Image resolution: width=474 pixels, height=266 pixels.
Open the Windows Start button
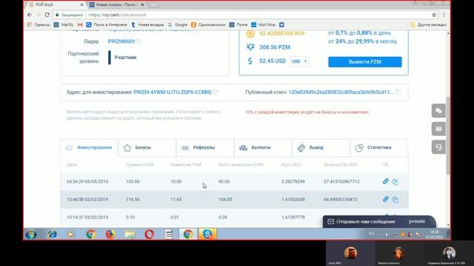tap(31, 234)
